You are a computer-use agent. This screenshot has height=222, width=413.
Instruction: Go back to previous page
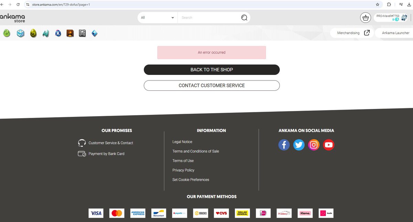[x=2, y=4]
